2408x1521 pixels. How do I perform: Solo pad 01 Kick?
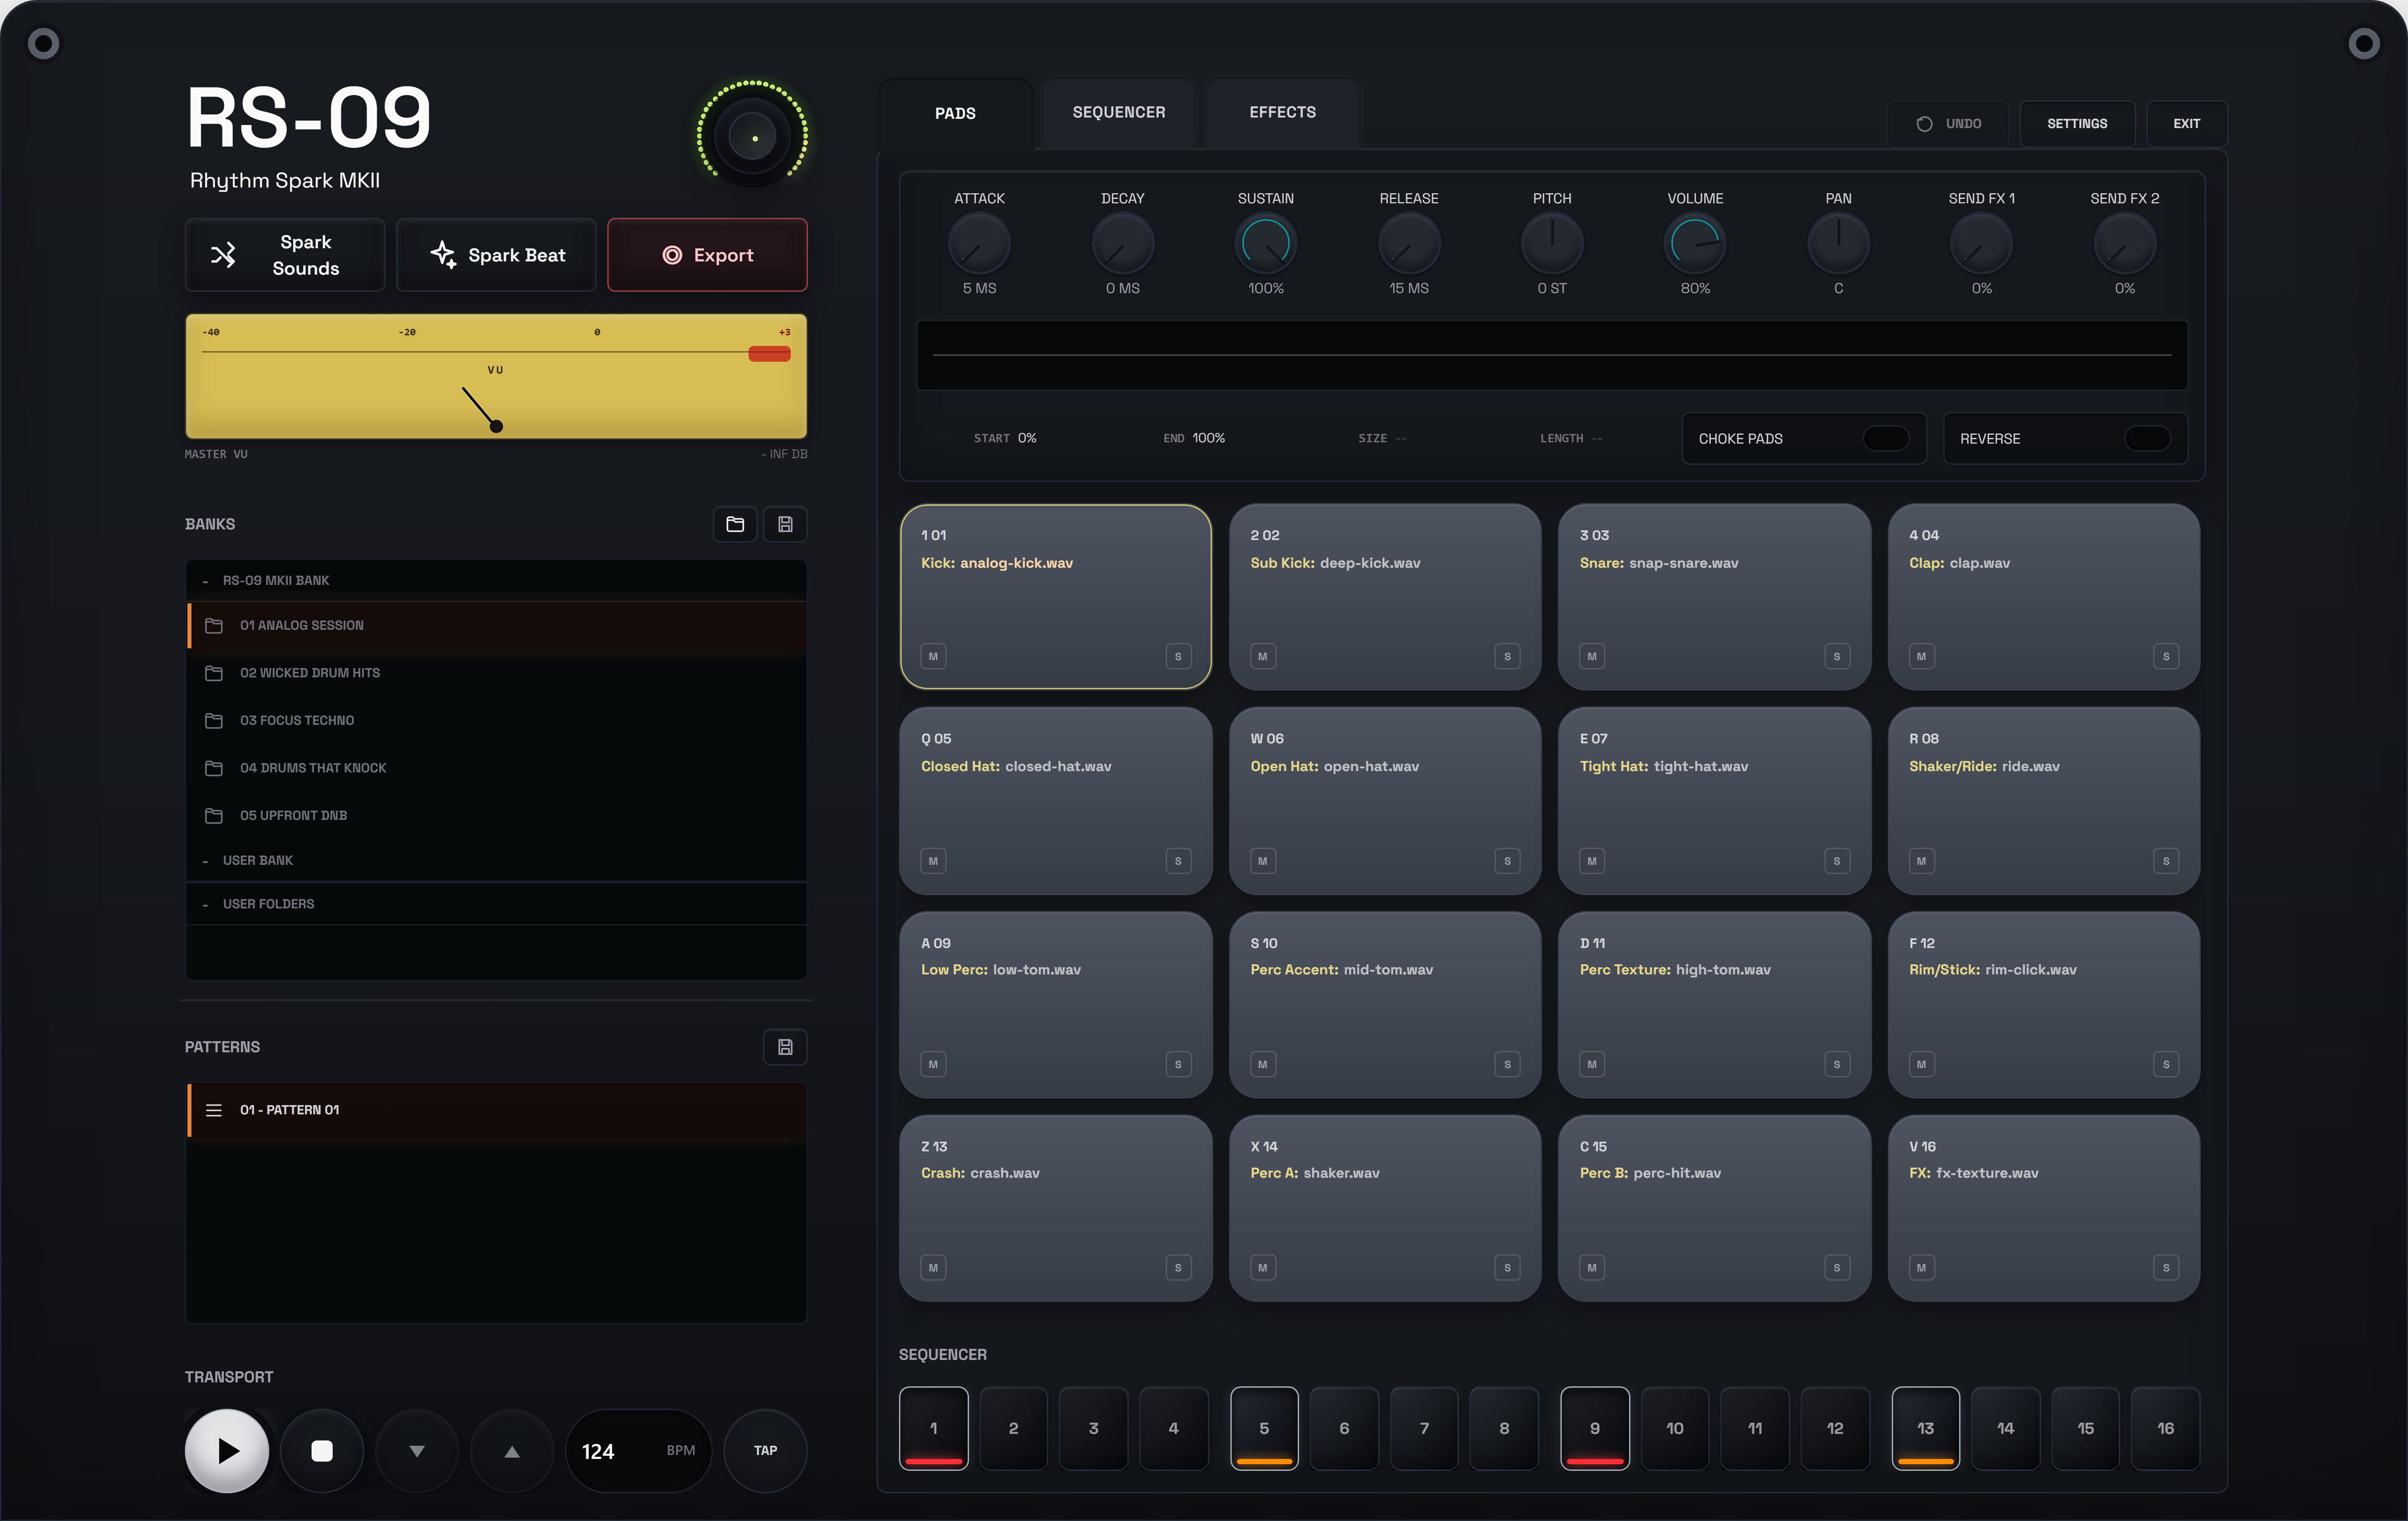(1178, 656)
